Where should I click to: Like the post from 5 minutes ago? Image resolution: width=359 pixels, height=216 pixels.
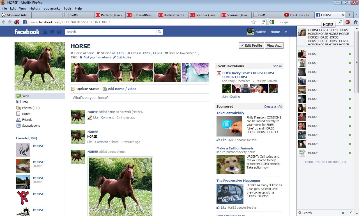[96, 117]
